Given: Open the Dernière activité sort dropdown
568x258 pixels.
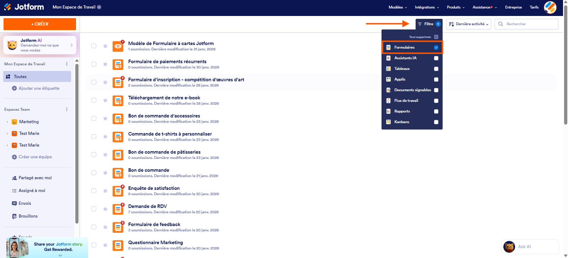Looking at the screenshot, I should [469, 24].
